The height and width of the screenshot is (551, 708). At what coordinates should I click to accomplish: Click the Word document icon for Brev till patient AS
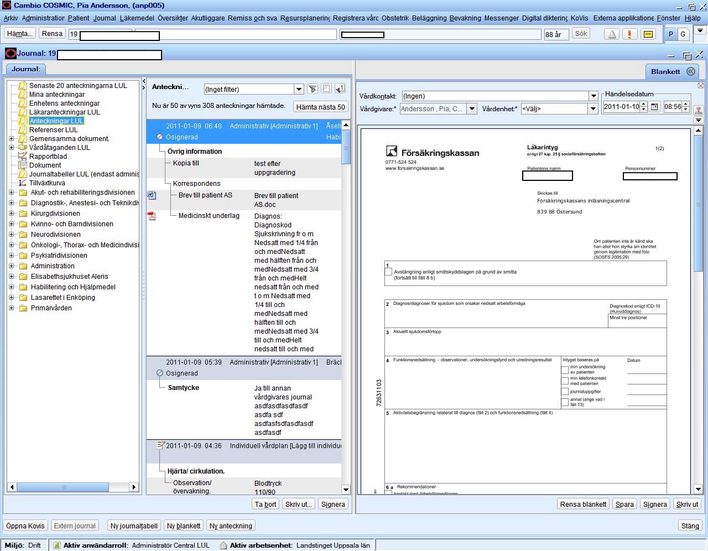(152, 195)
